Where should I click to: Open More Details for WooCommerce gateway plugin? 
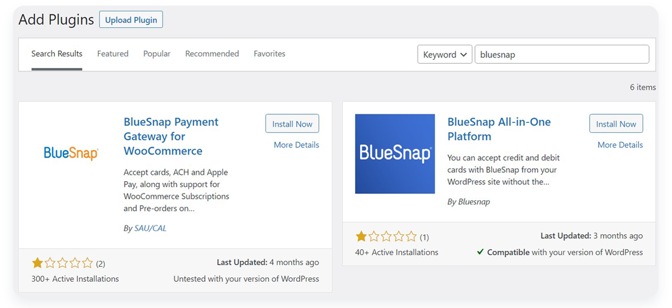click(x=296, y=145)
